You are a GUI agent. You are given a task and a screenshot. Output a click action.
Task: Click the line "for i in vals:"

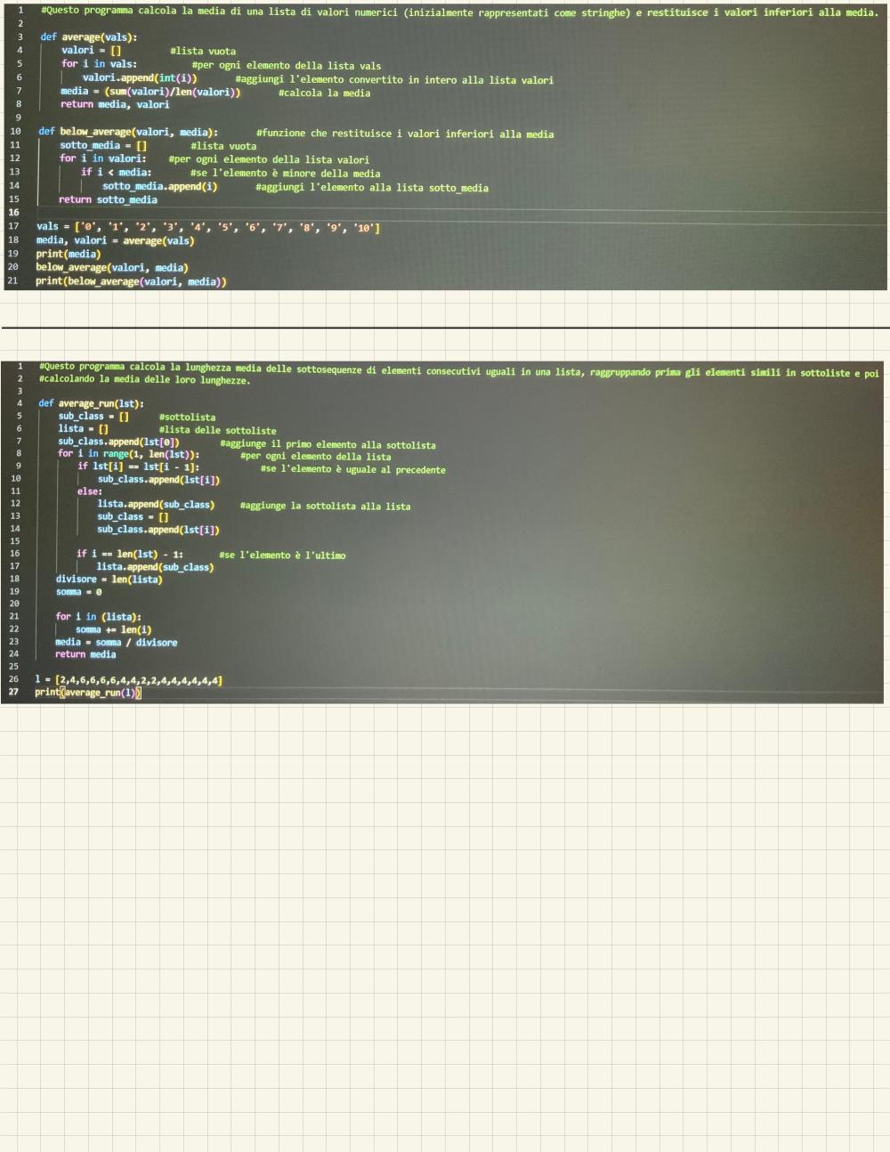coord(99,64)
